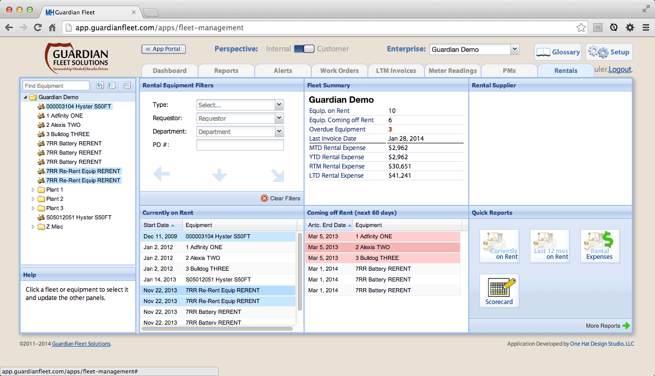Click the red Clear Filters icon
The width and height of the screenshot is (655, 376).
click(x=264, y=198)
